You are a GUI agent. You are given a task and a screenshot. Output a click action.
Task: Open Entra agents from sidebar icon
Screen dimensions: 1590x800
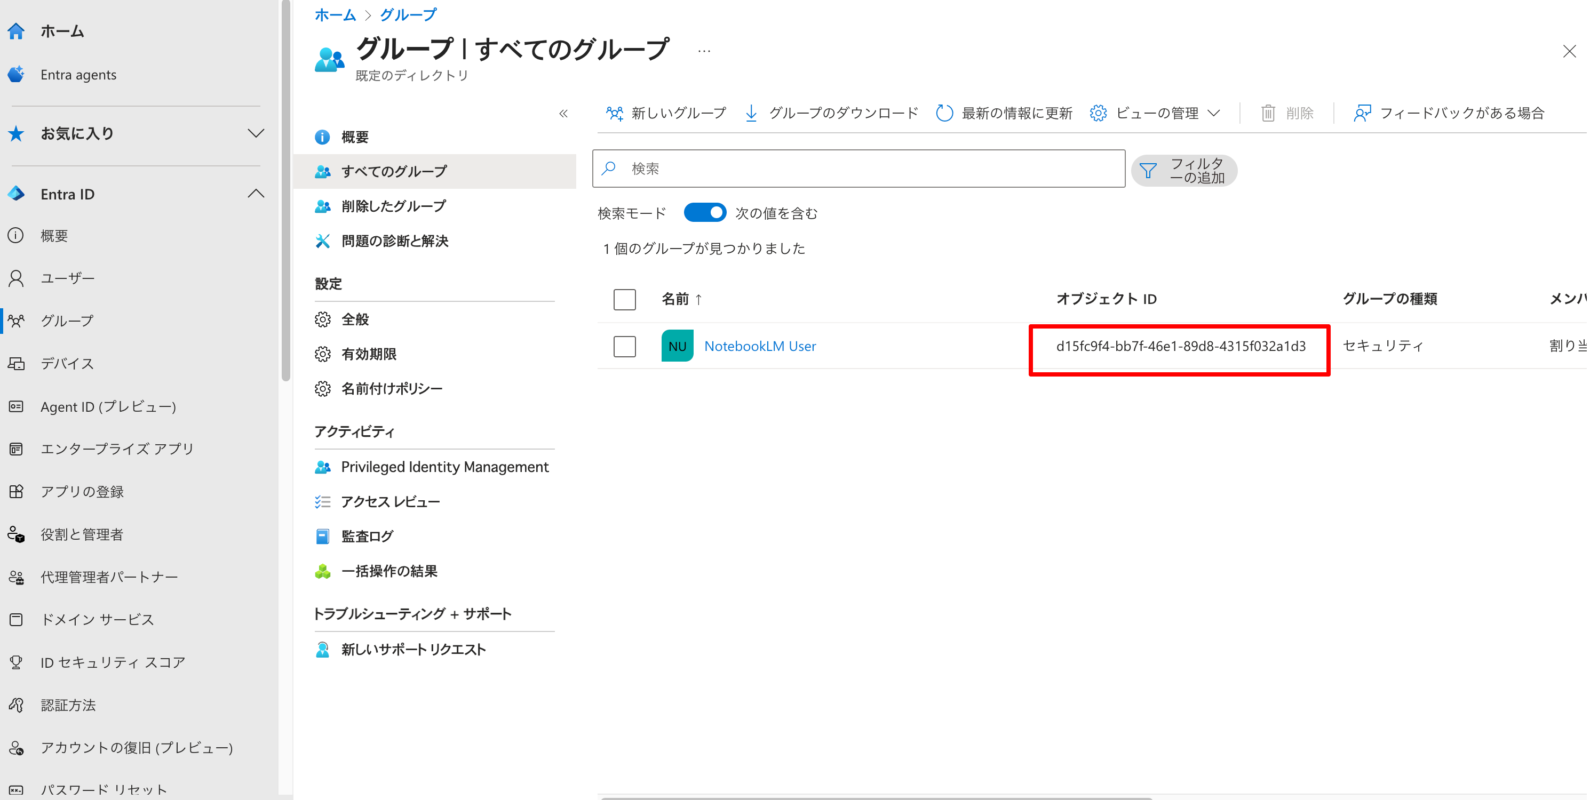tap(17, 75)
